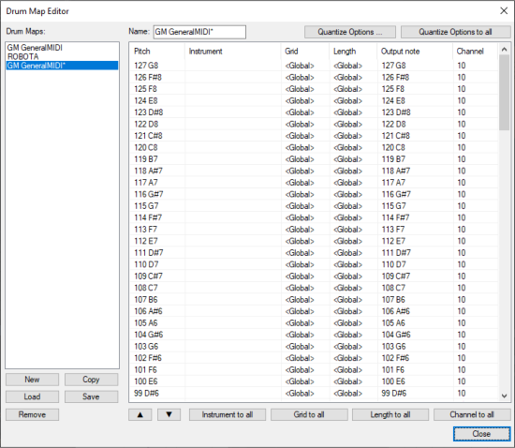Click Quantize Options button
This screenshot has width=515, height=448.
[x=350, y=32]
